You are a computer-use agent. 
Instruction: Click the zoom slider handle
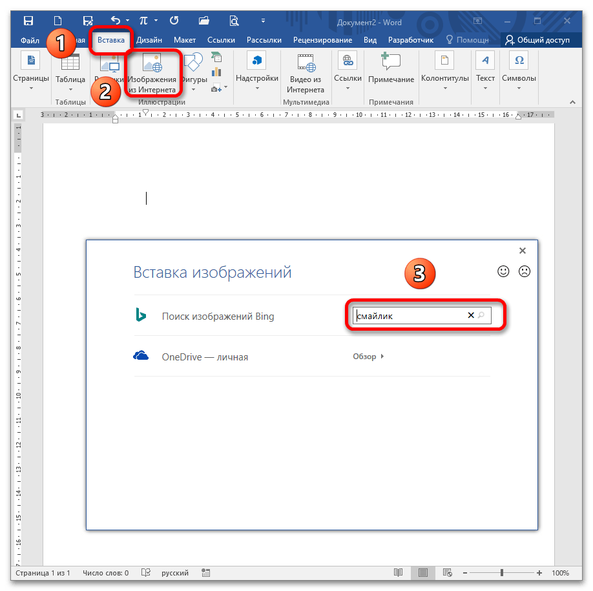[502, 572]
